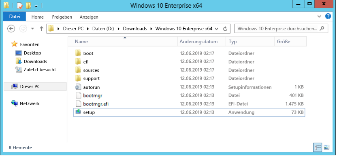Select the setup application icon
Image resolution: width=337 pixels, height=156 pixels.
click(x=78, y=112)
